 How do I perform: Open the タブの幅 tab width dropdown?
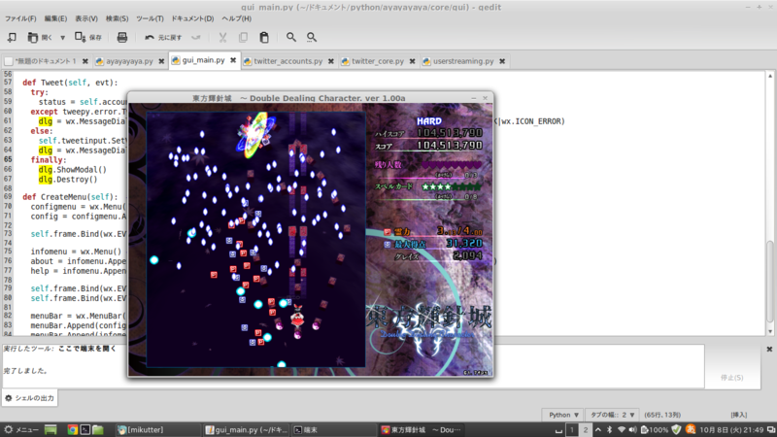point(612,415)
